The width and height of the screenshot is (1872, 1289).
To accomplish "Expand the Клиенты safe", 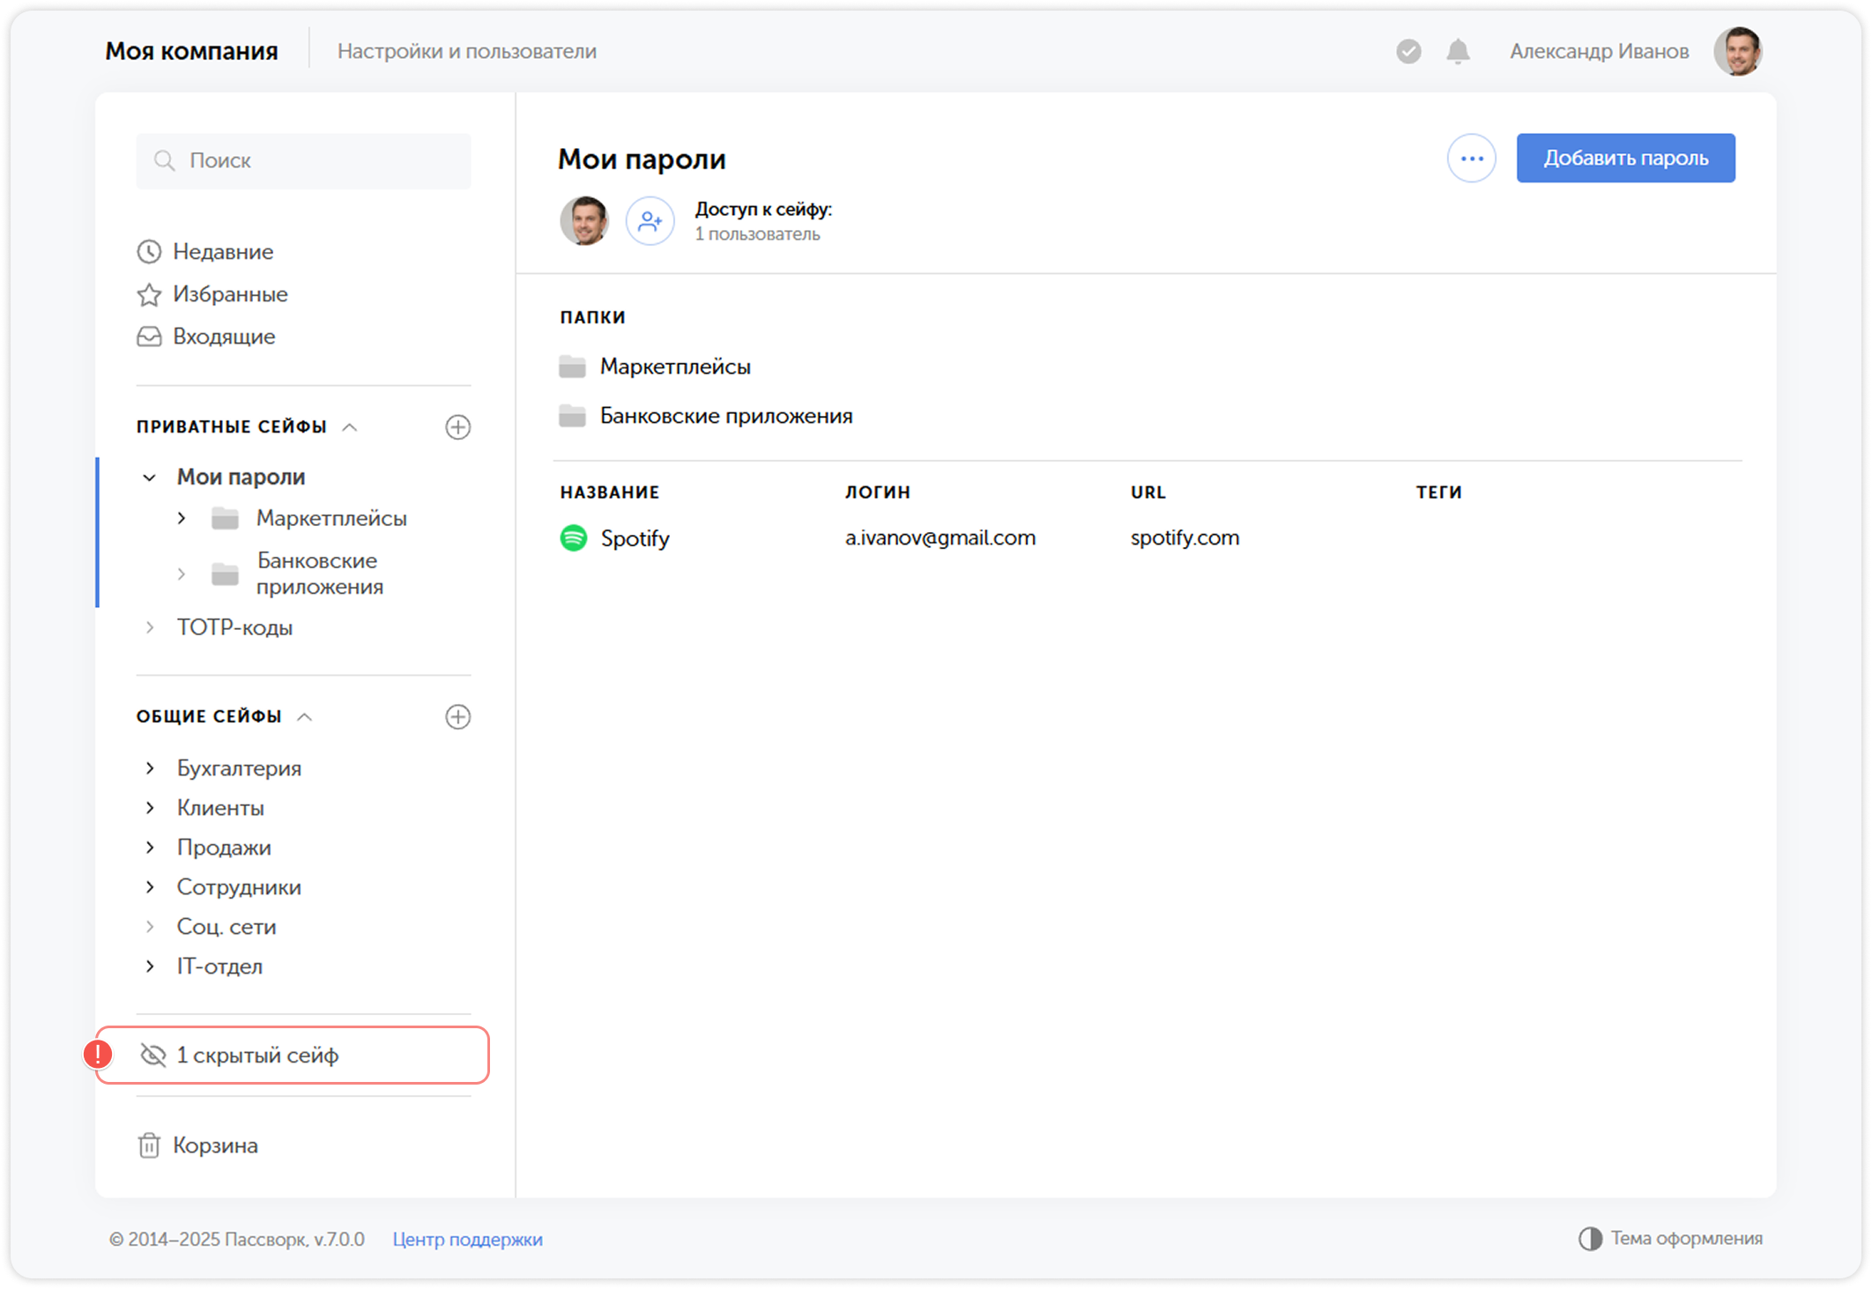I will click(x=150, y=808).
